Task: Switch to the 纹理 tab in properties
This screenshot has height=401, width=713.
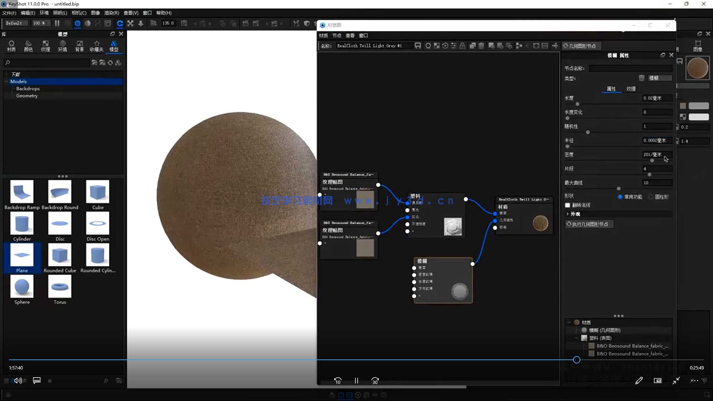Action: (631, 89)
